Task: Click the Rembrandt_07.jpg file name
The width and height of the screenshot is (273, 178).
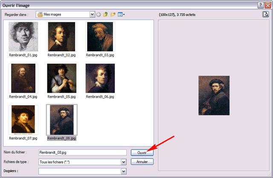Action: (23, 138)
